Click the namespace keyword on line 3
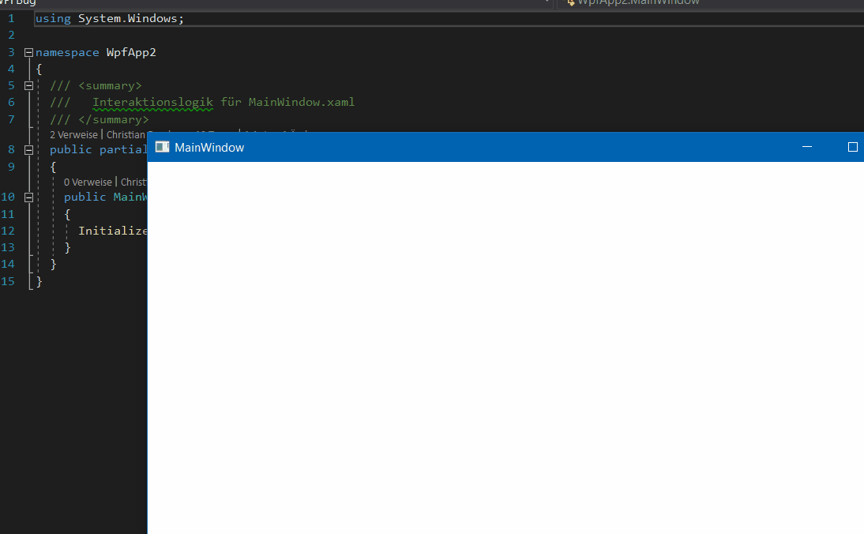 (67, 52)
